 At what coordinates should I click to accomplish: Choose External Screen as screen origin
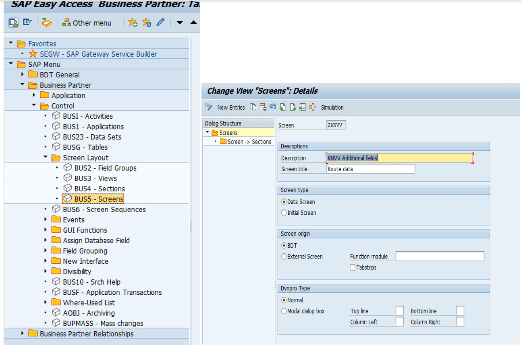tap(284, 256)
